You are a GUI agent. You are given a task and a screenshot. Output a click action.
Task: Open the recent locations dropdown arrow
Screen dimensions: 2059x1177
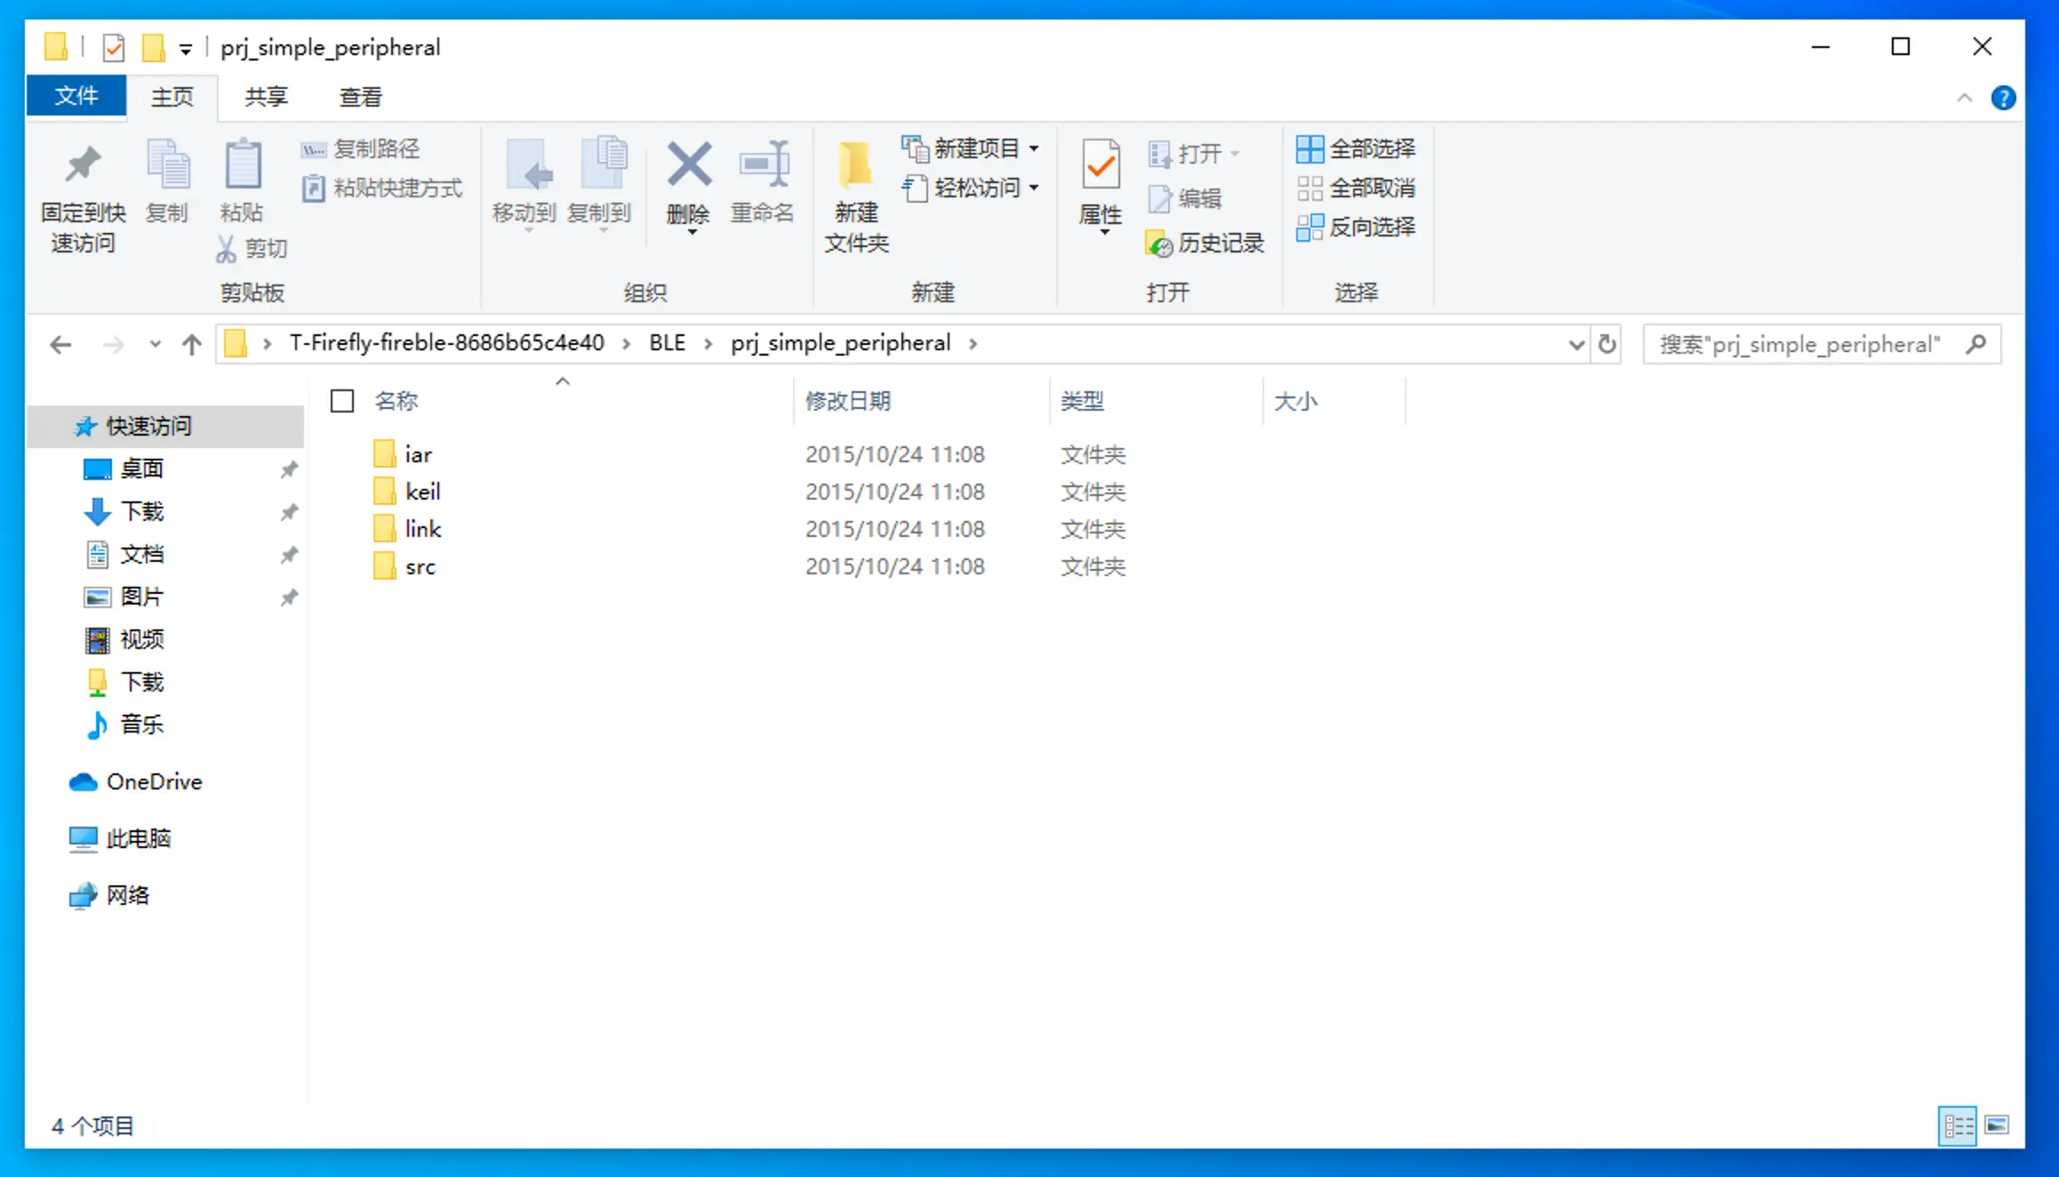(x=155, y=344)
